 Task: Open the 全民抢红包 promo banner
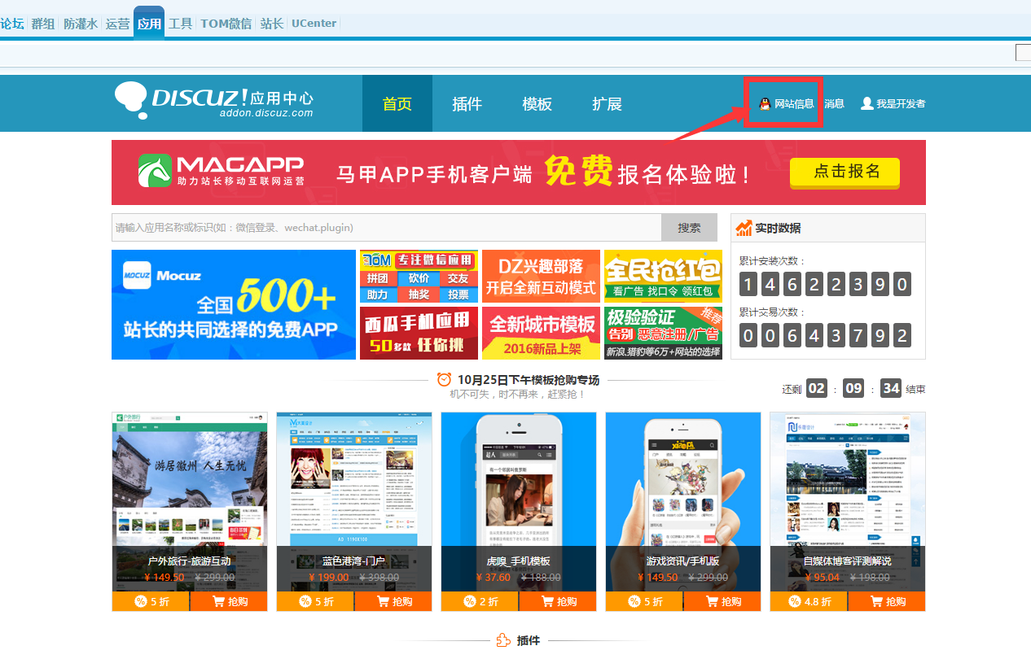663,277
